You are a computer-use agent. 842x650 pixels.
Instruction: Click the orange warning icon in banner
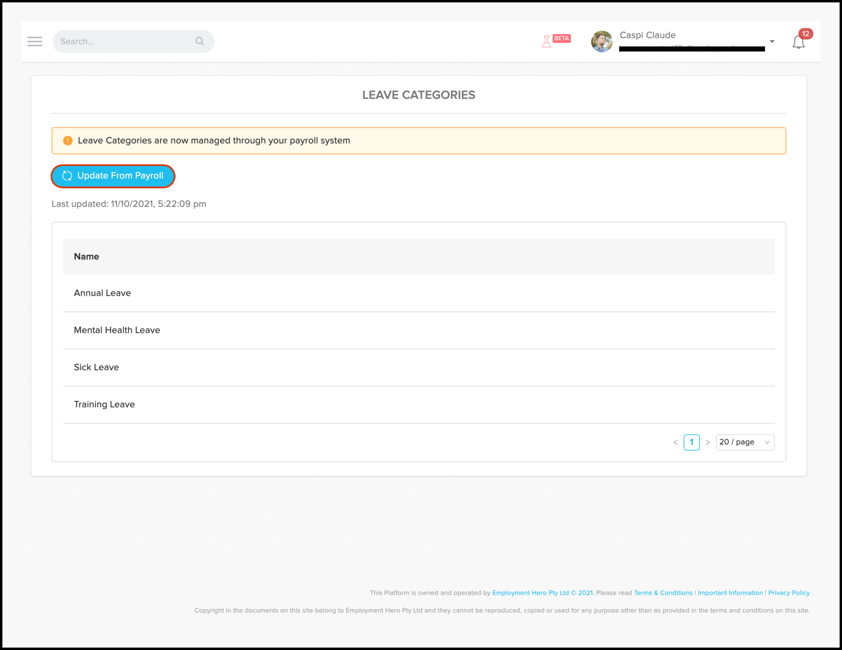(68, 141)
